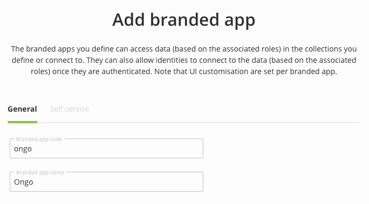Place cursor on 'ongo' text in code field

23,149
